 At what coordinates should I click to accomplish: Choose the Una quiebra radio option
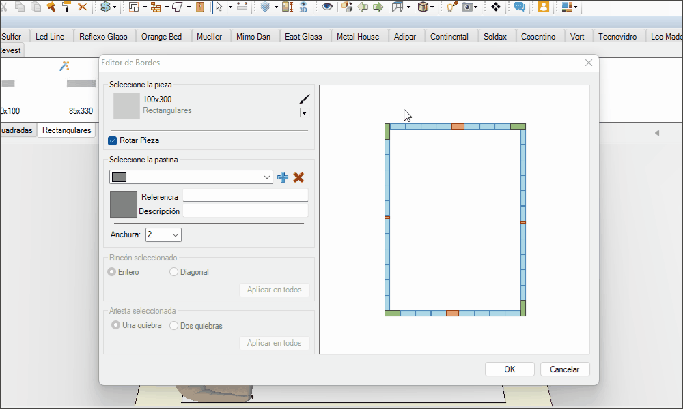pos(115,325)
